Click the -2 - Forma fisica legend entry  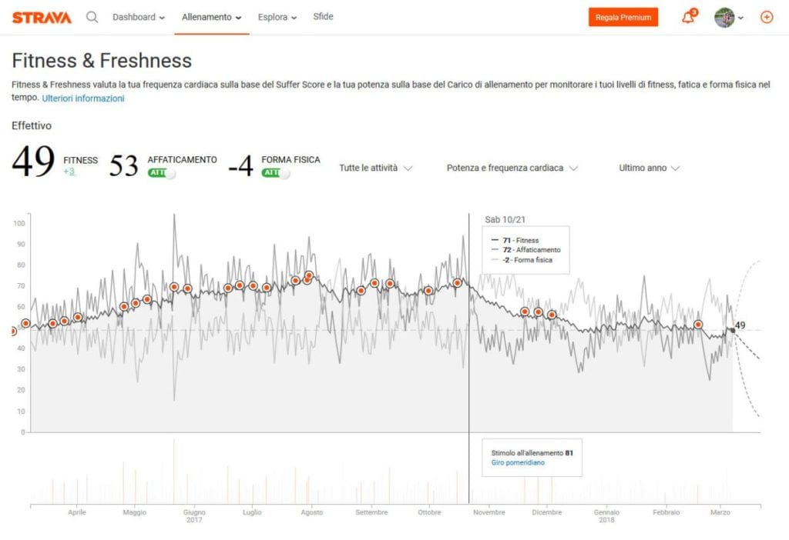(x=522, y=260)
